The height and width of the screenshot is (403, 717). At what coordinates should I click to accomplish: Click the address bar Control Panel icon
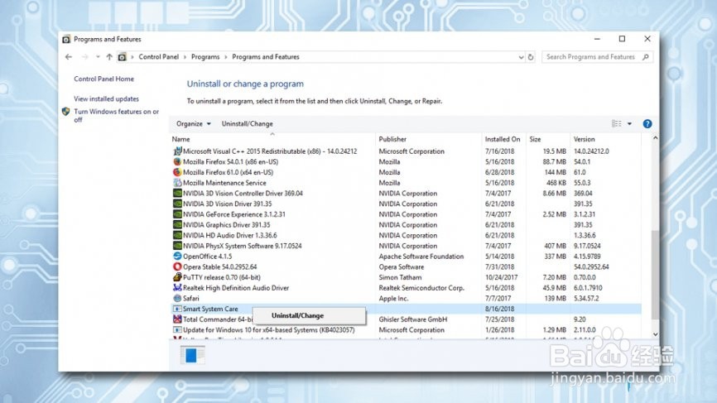coord(122,57)
